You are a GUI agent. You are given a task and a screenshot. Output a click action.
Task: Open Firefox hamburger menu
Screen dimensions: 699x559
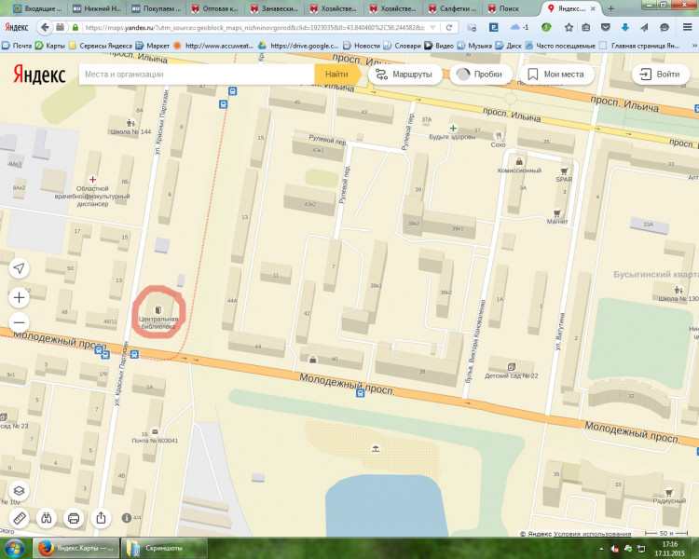(x=689, y=28)
